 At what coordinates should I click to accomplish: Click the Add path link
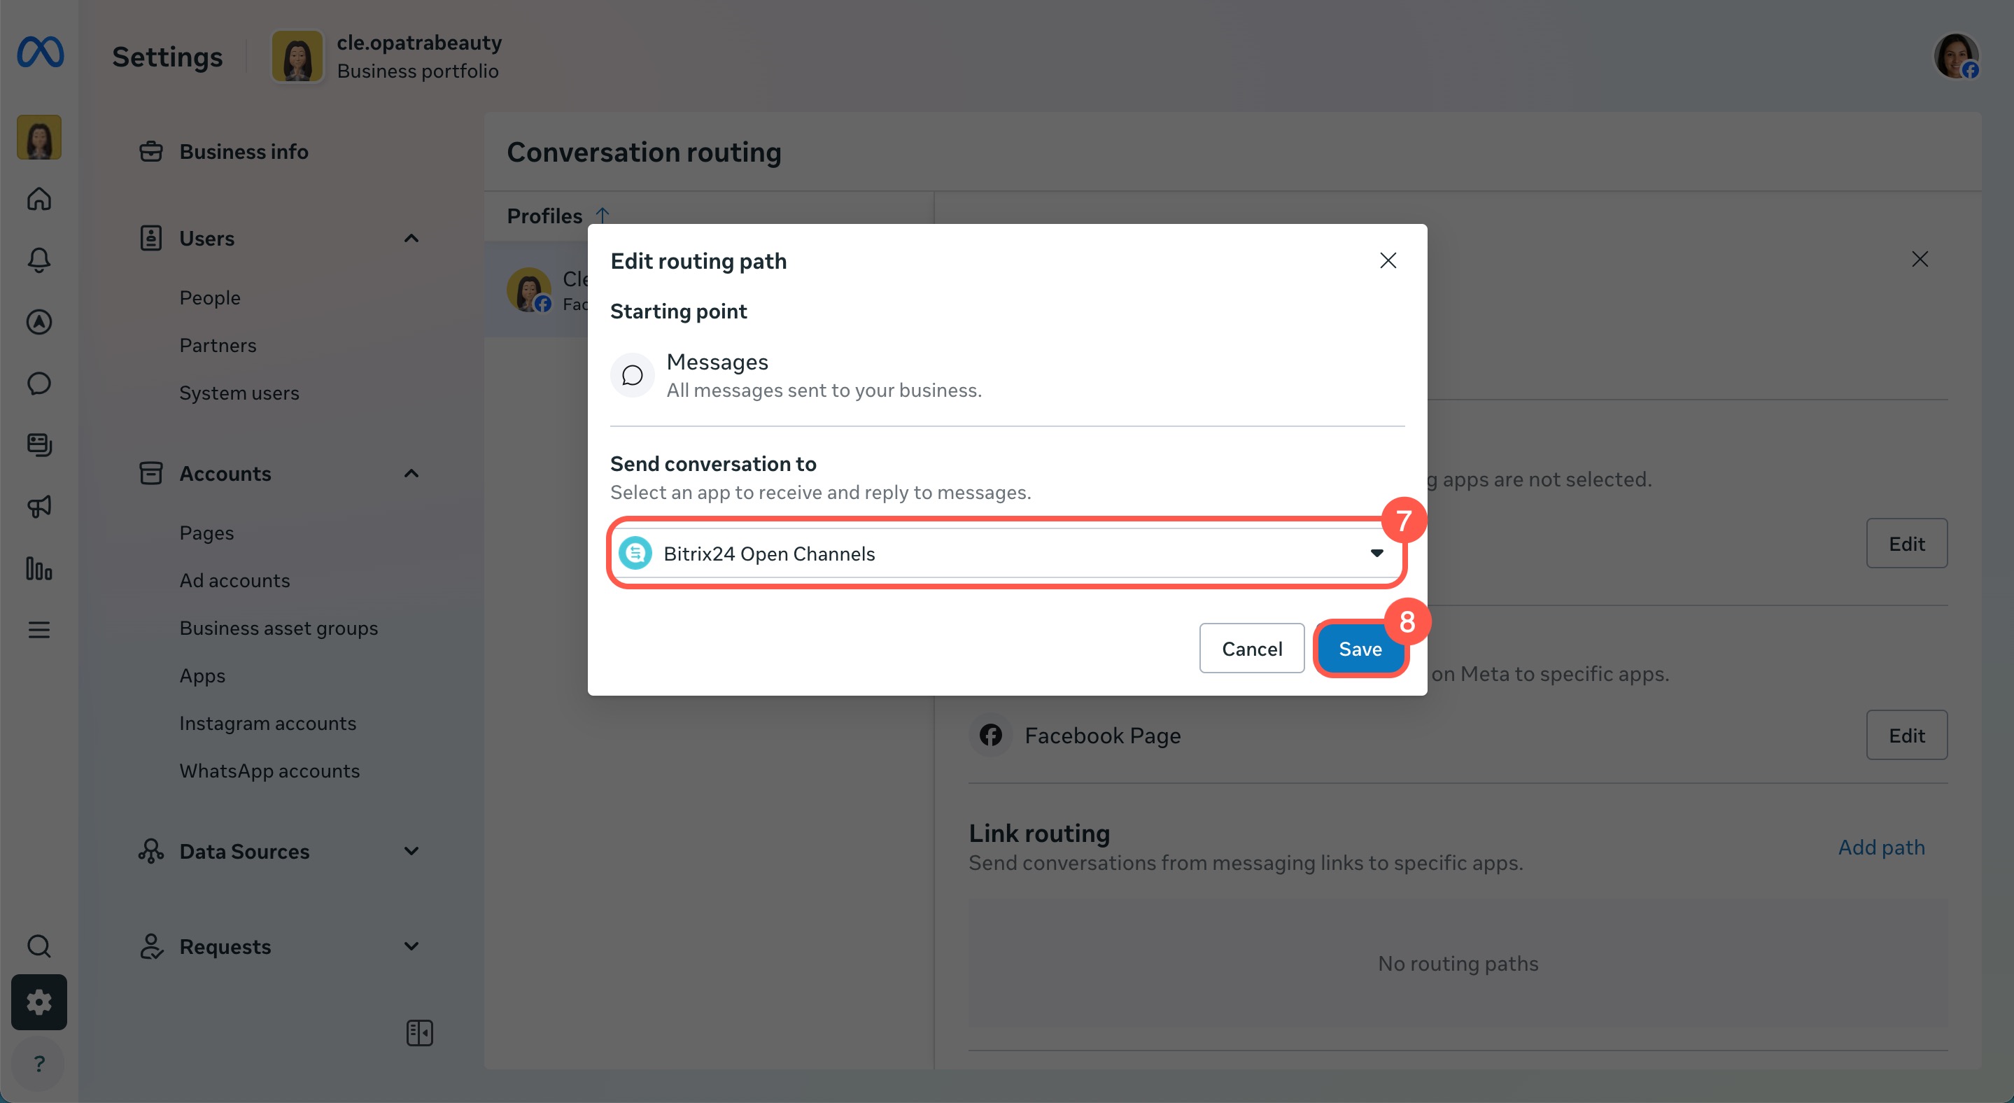pyautogui.click(x=1881, y=848)
